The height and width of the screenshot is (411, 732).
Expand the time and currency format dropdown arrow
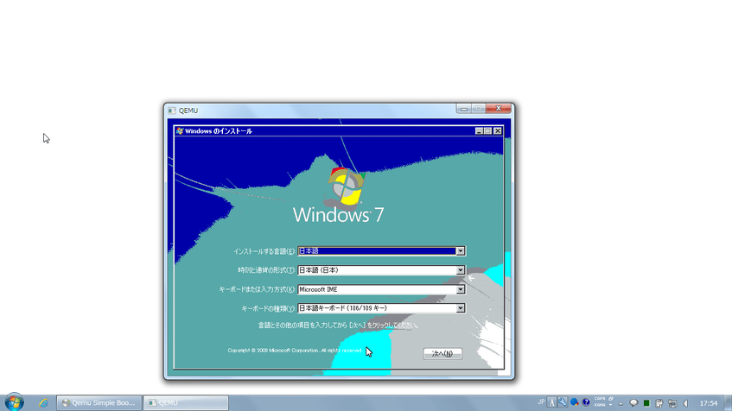coord(461,270)
